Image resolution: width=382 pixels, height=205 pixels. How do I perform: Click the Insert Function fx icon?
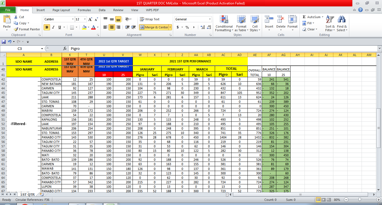coord(65,48)
